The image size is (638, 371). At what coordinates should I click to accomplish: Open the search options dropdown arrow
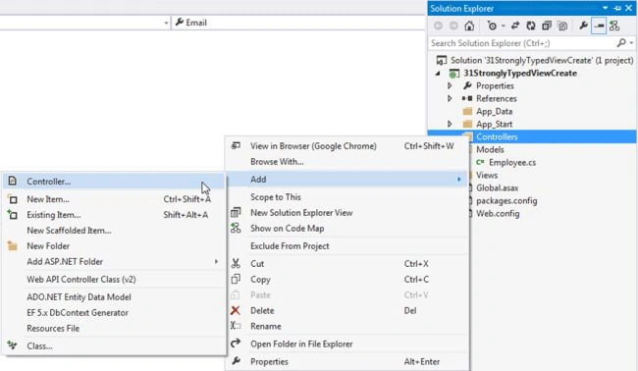pos(631,43)
